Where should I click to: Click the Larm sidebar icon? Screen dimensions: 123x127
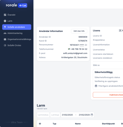[x=5, y=21]
